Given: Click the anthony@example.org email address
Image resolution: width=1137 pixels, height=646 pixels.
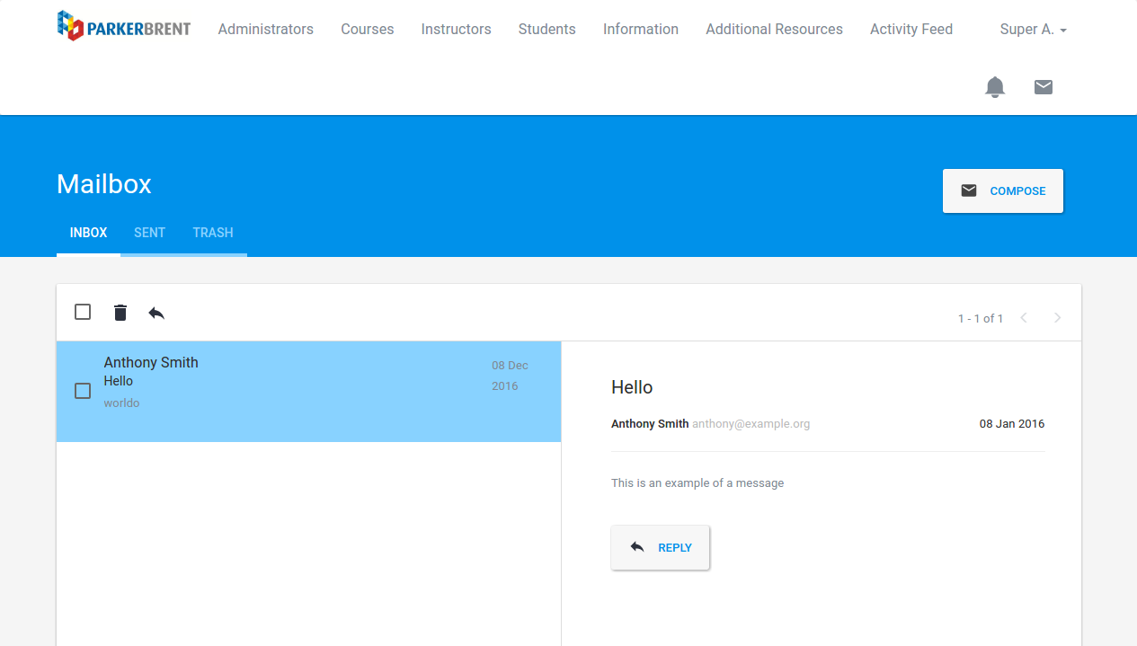Looking at the screenshot, I should point(751,424).
